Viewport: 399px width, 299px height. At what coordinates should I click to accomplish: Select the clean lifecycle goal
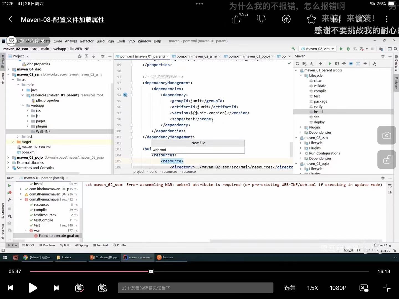(x=318, y=81)
